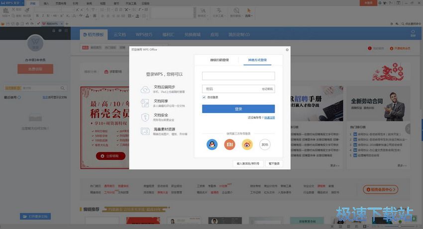The width and height of the screenshot is (423, 229).
Task: Click the text tools icon in ribbon
Action: point(219,10)
